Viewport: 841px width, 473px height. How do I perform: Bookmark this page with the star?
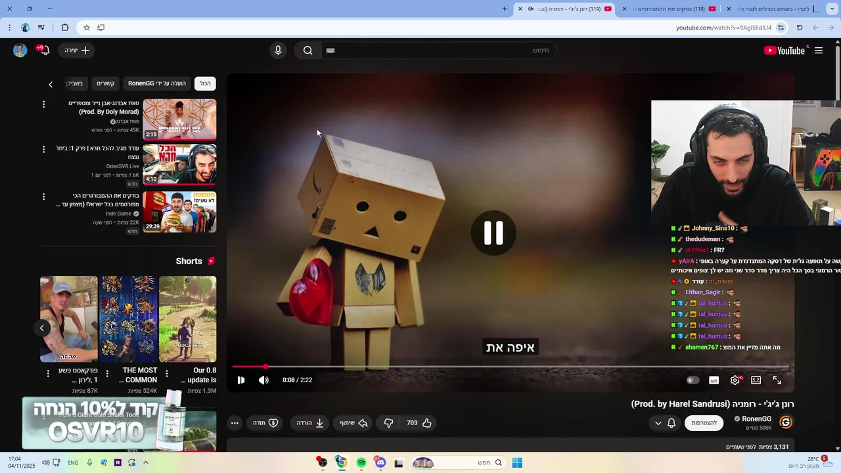[86, 28]
